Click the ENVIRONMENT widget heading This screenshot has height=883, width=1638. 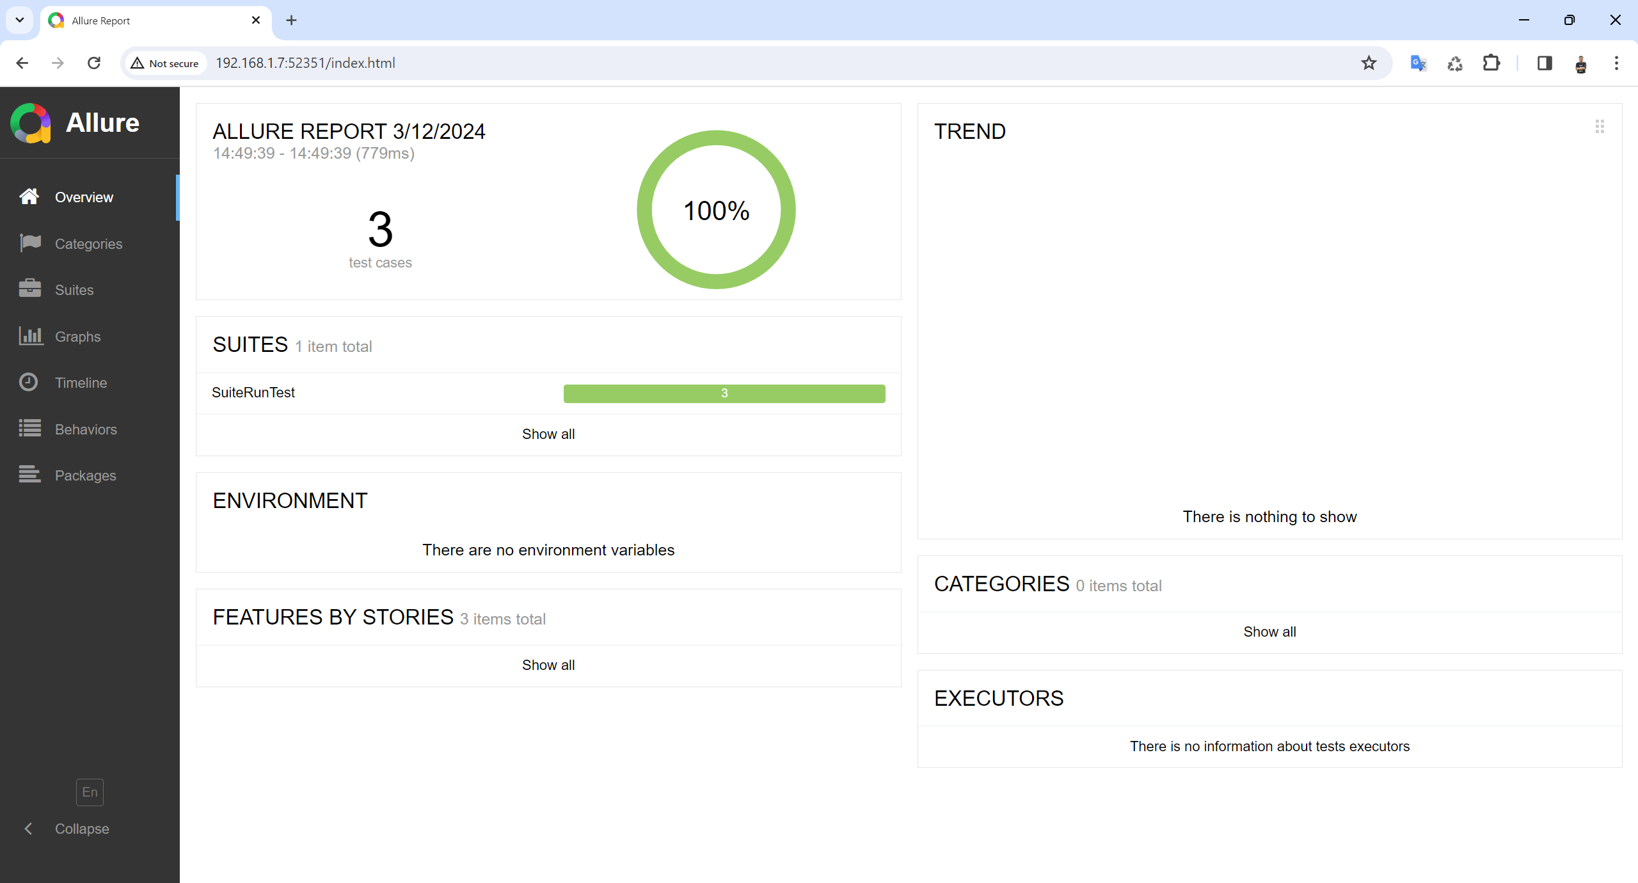coord(290,501)
